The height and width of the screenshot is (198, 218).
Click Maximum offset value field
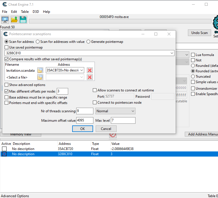click(85, 120)
